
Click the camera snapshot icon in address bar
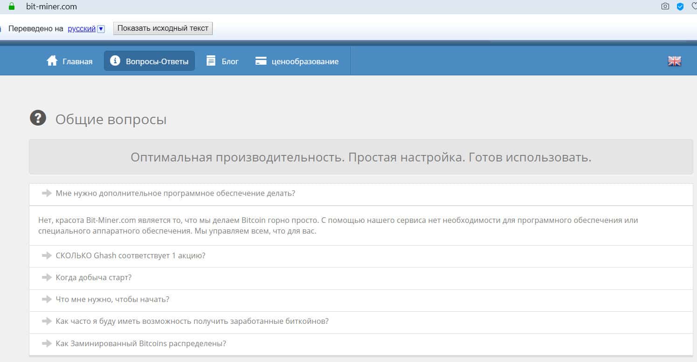point(665,7)
